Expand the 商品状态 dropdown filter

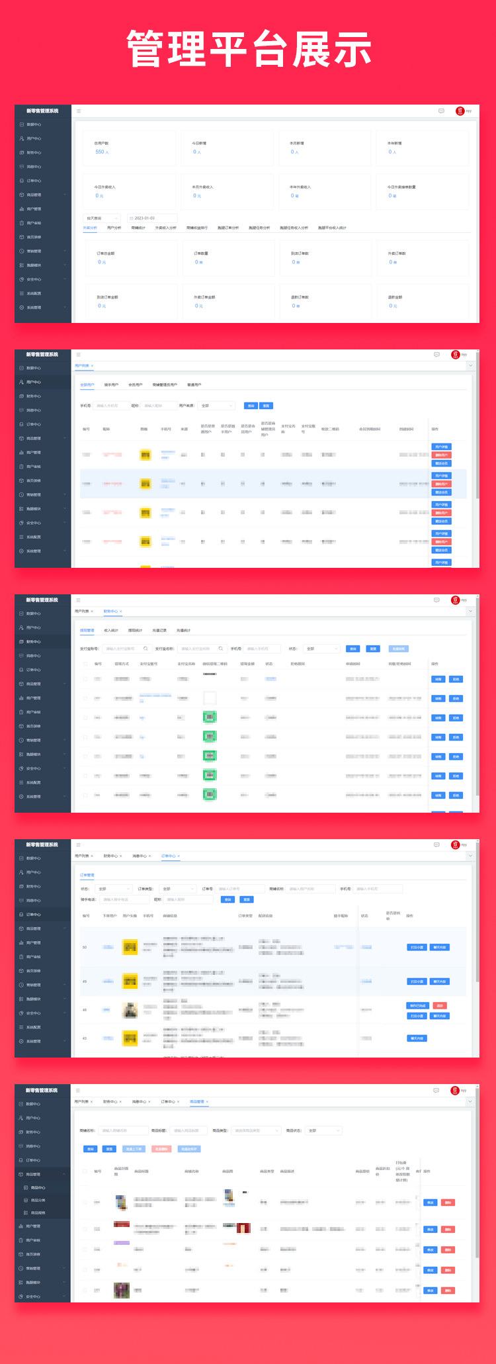coord(323,1130)
